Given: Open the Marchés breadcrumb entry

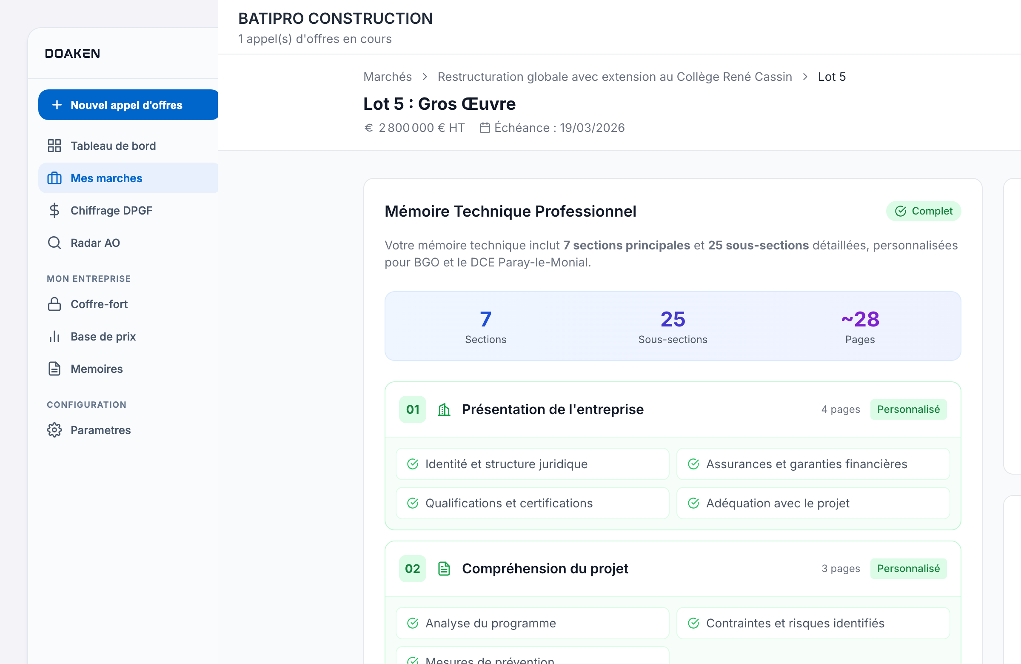Looking at the screenshot, I should coord(388,76).
